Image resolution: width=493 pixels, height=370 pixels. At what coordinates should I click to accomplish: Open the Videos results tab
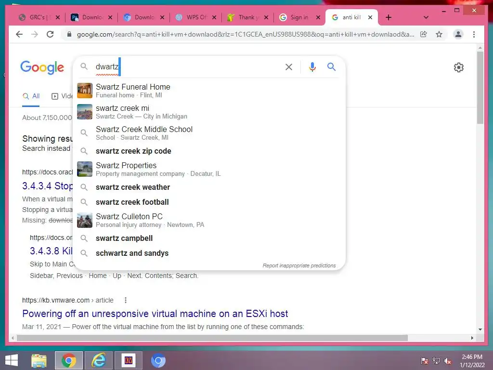point(62,96)
